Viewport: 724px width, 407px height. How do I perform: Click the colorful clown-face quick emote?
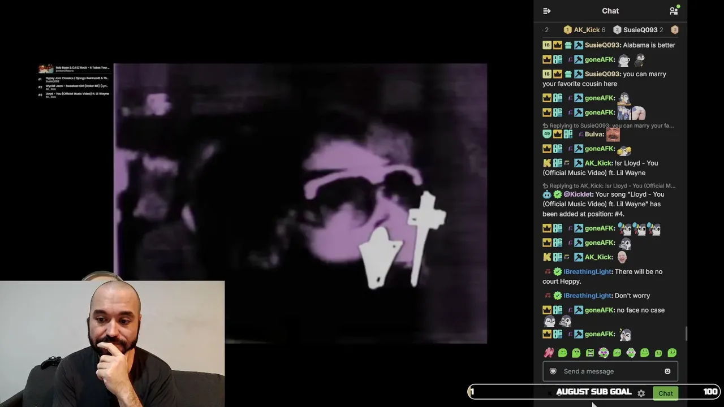pyautogui.click(x=604, y=353)
